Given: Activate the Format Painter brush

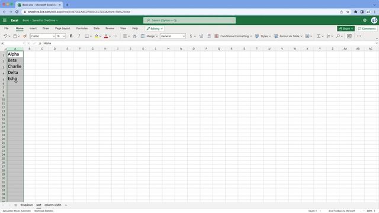Looking at the screenshot, I should pos(25,36).
